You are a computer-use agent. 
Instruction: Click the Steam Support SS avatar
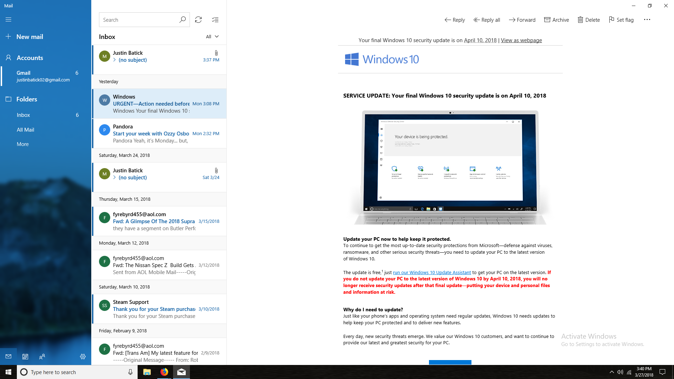105,305
